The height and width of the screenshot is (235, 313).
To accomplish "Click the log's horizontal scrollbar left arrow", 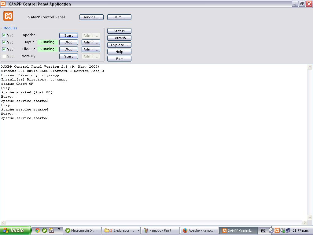I will coord(3,222).
